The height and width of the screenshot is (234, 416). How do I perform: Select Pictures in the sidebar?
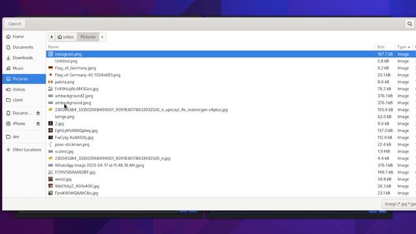pos(24,79)
